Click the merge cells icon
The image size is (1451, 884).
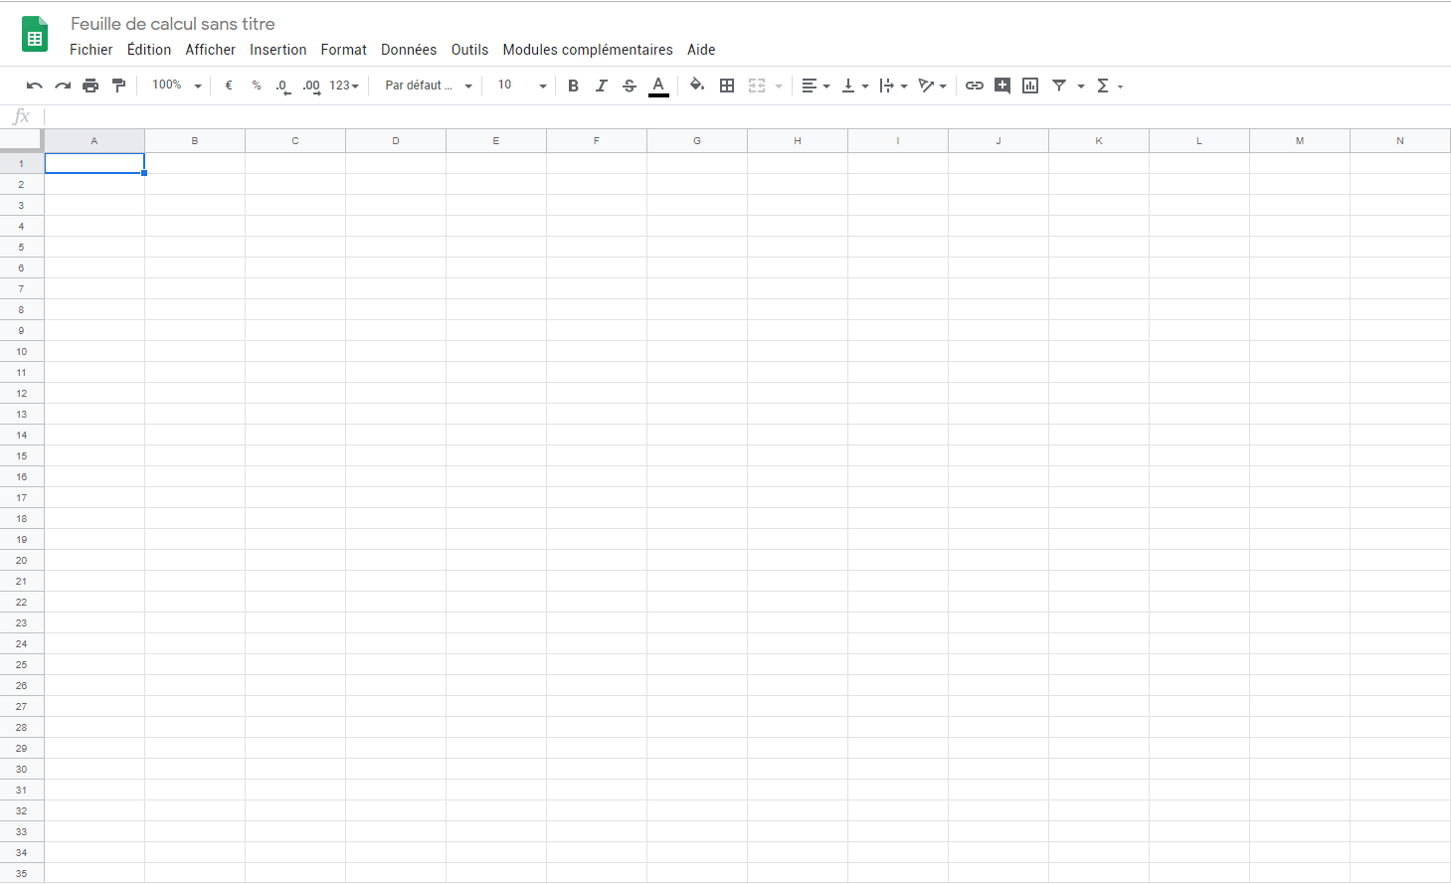coord(757,86)
